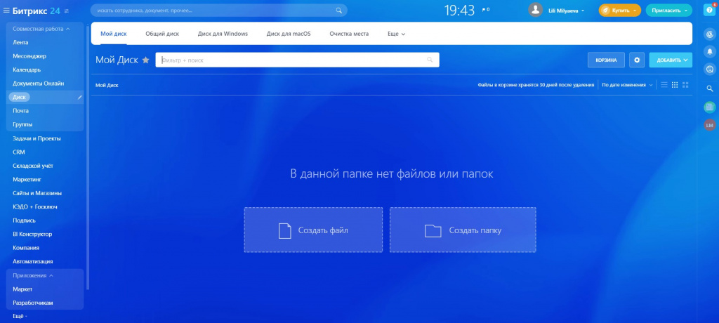Image resolution: width=719 pixels, height=323 pixels.
Task: Switch to the Общий диск tab
Action: [162, 34]
